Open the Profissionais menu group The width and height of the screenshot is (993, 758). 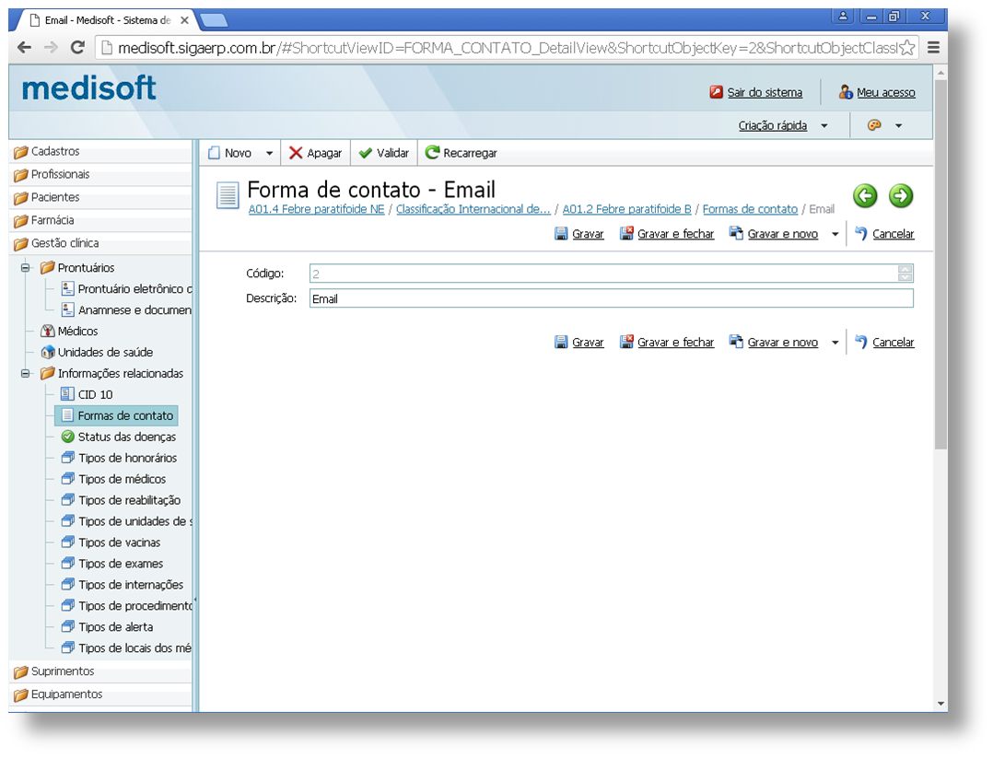[100, 174]
